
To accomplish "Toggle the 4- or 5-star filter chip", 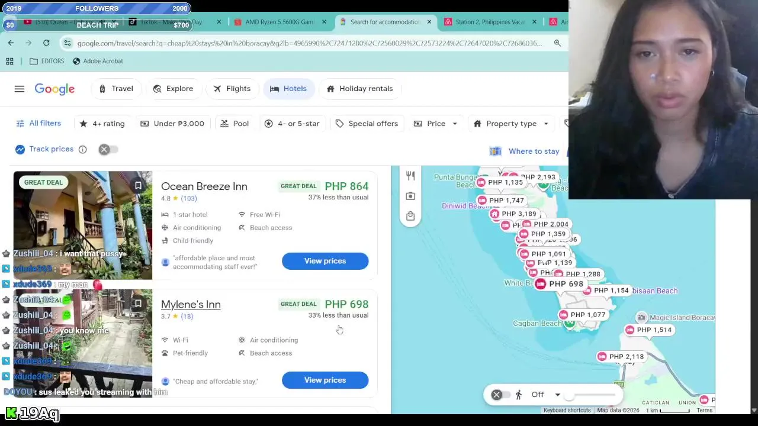I will point(292,124).
